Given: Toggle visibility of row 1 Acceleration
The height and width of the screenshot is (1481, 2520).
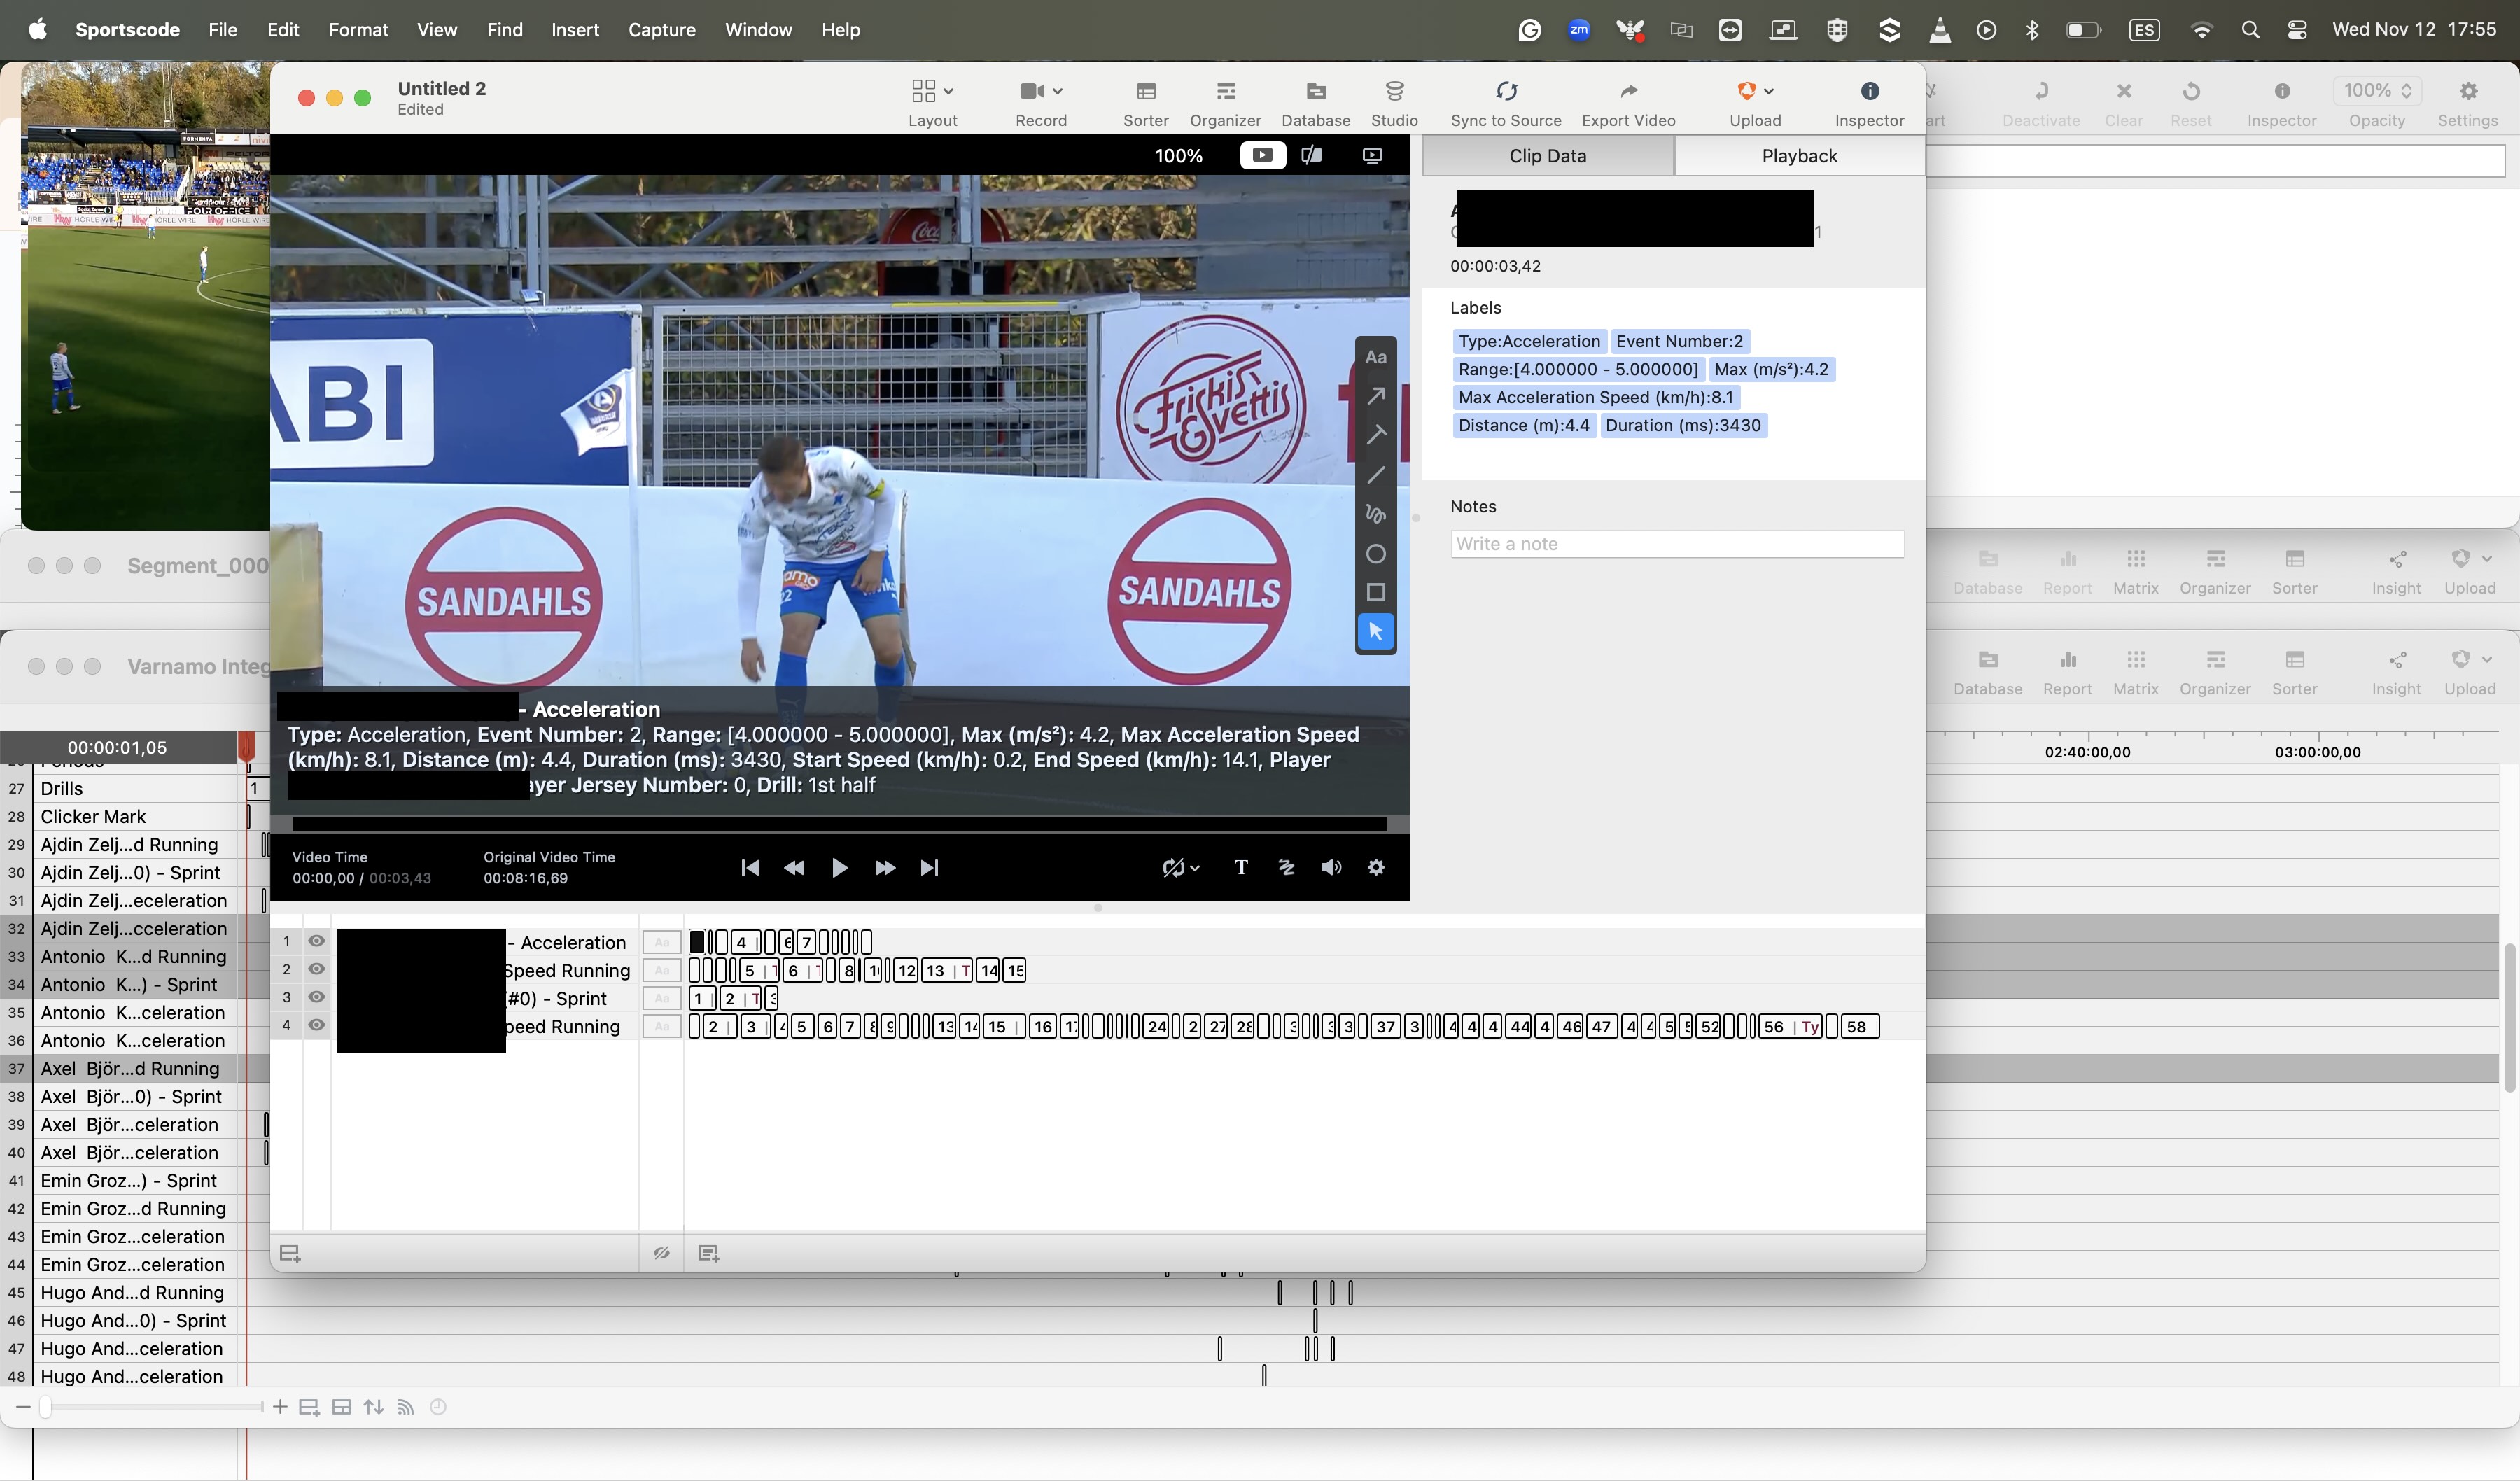Looking at the screenshot, I should [x=316, y=941].
